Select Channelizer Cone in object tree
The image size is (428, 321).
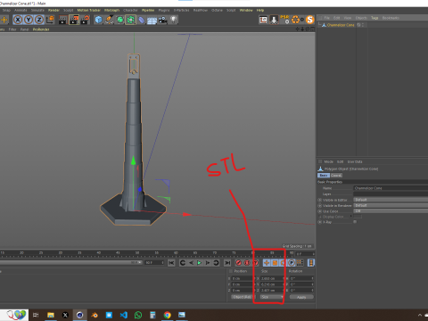(341, 25)
